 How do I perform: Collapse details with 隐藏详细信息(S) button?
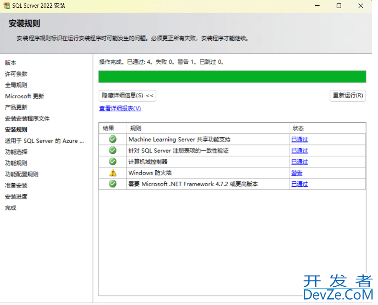(x=127, y=95)
